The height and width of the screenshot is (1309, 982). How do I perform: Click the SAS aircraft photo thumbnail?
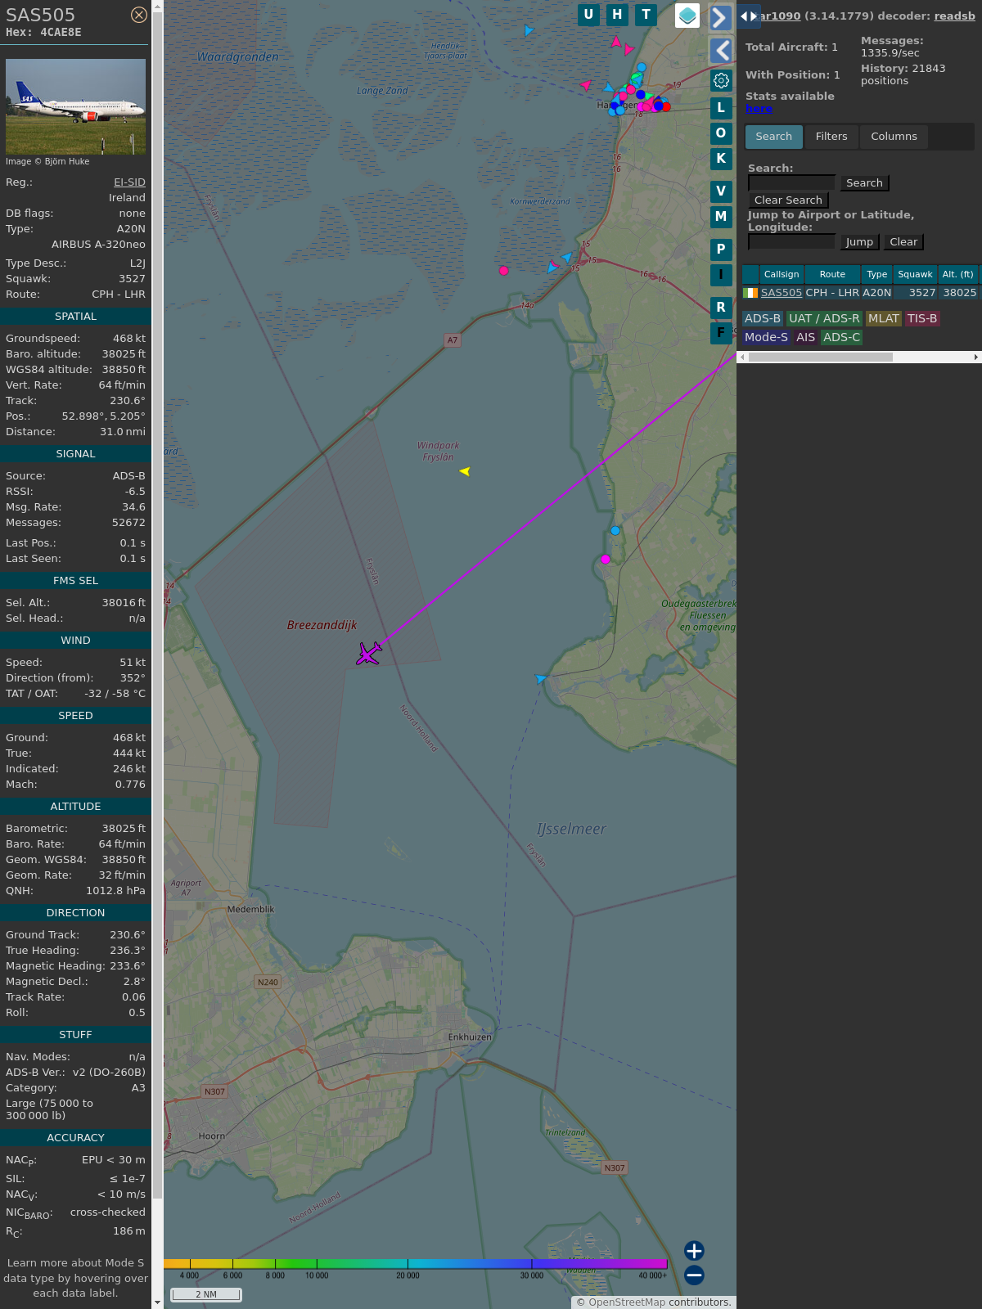coord(75,106)
